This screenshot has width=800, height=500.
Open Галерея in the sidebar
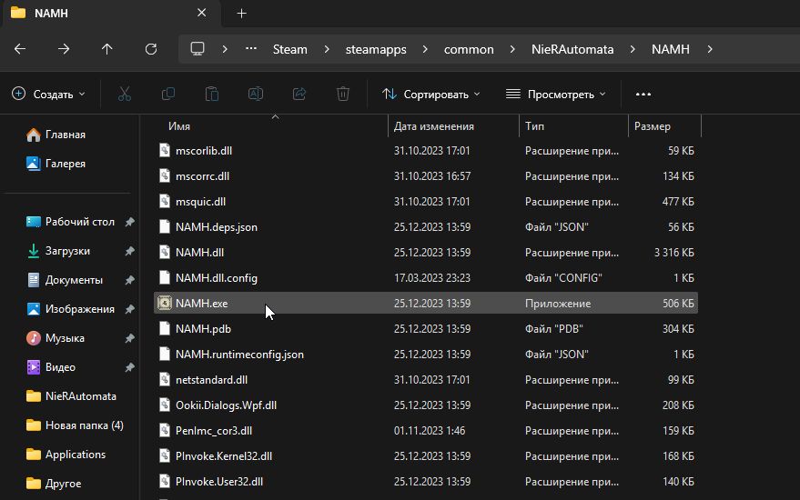(x=56, y=164)
